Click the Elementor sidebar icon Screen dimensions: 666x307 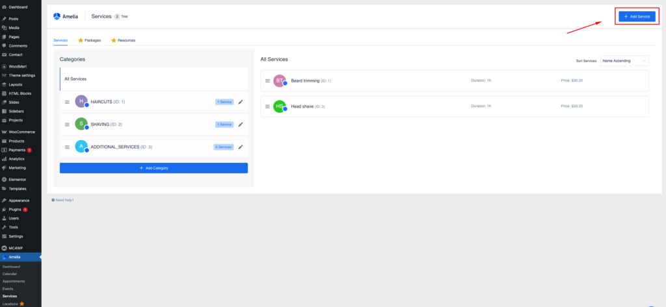5,179
